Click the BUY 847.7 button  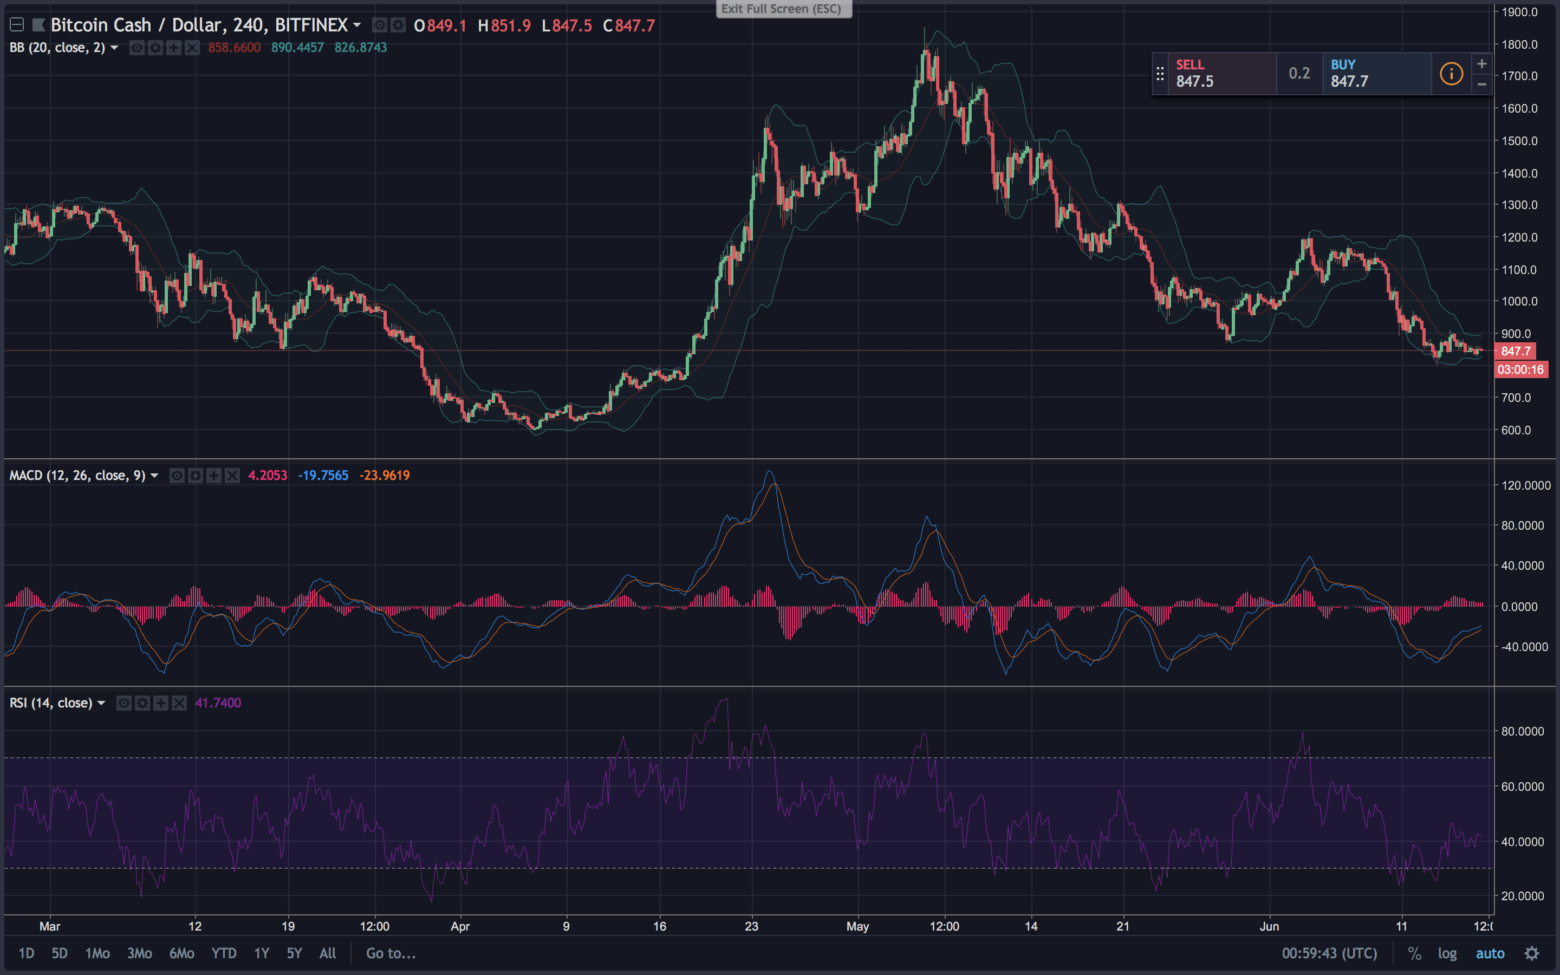pos(1377,74)
